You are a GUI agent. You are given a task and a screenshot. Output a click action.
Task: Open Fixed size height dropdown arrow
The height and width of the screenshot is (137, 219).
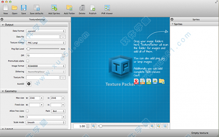tap(63, 105)
